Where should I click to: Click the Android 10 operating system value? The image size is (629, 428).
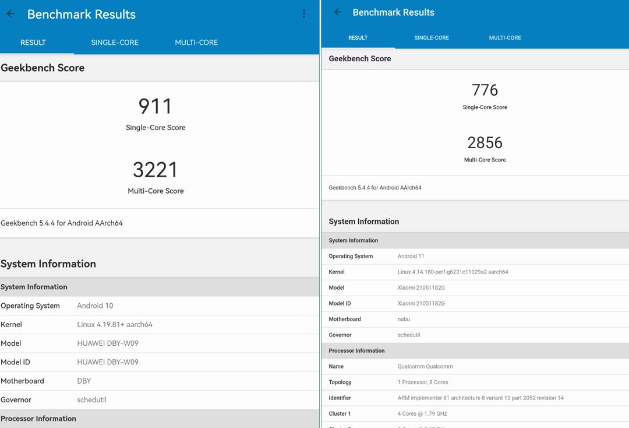95,306
